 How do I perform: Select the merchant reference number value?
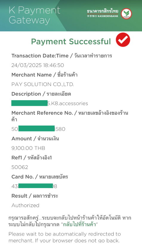click(x=38, y=129)
